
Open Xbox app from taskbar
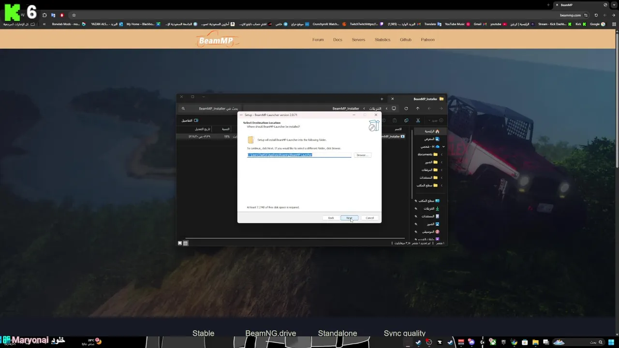493,343
